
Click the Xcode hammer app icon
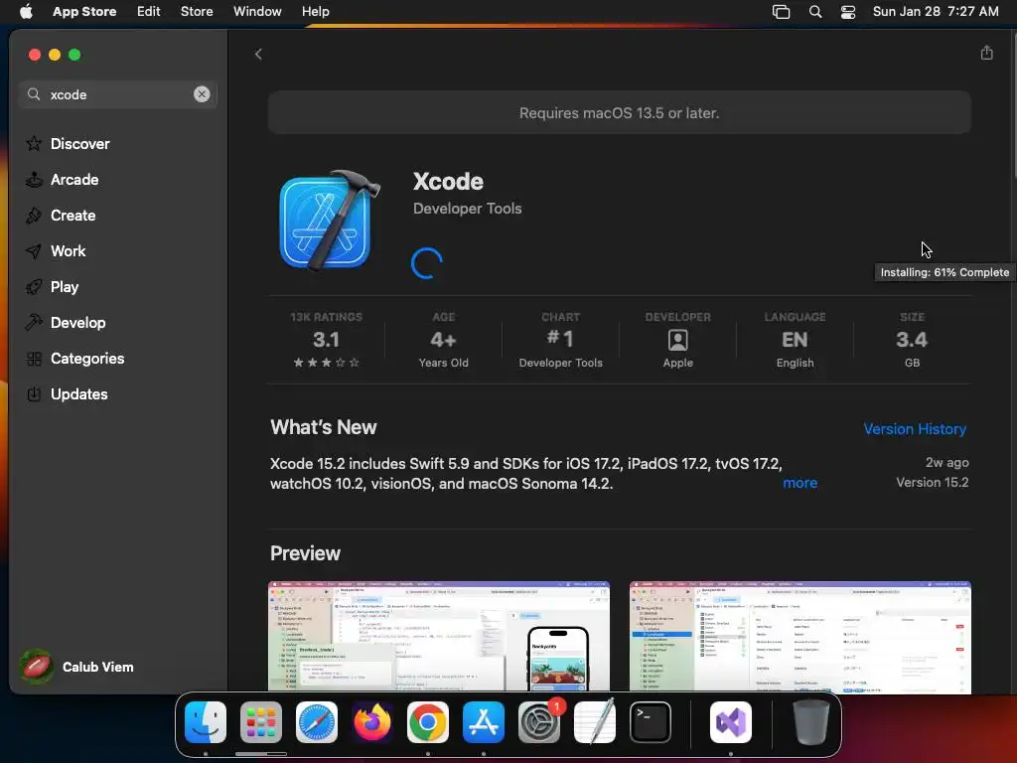(x=329, y=221)
